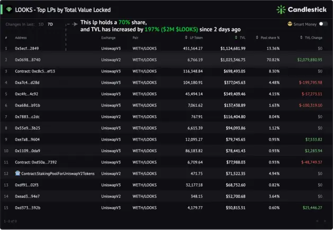Image resolution: width=333 pixels, height=230 pixels.
Task: Open address 0xd373...592b
Action: click(x=28, y=208)
